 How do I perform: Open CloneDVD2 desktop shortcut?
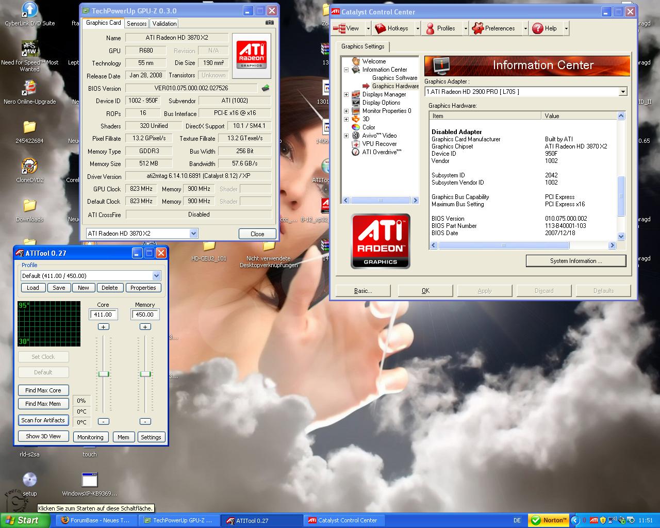coord(29,170)
